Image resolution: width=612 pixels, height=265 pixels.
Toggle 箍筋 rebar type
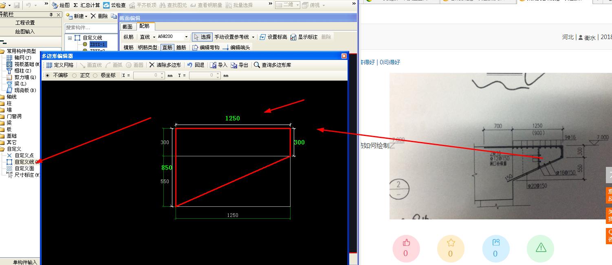181,47
